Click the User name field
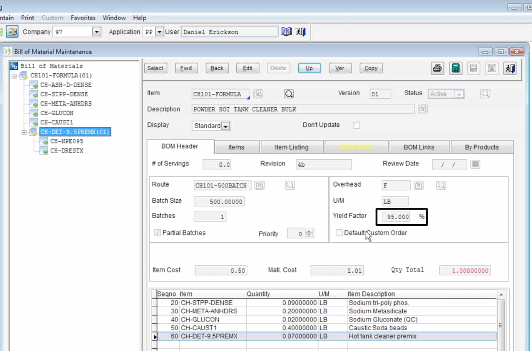Viewport: 532px width, 351px height. click(230, 32)
